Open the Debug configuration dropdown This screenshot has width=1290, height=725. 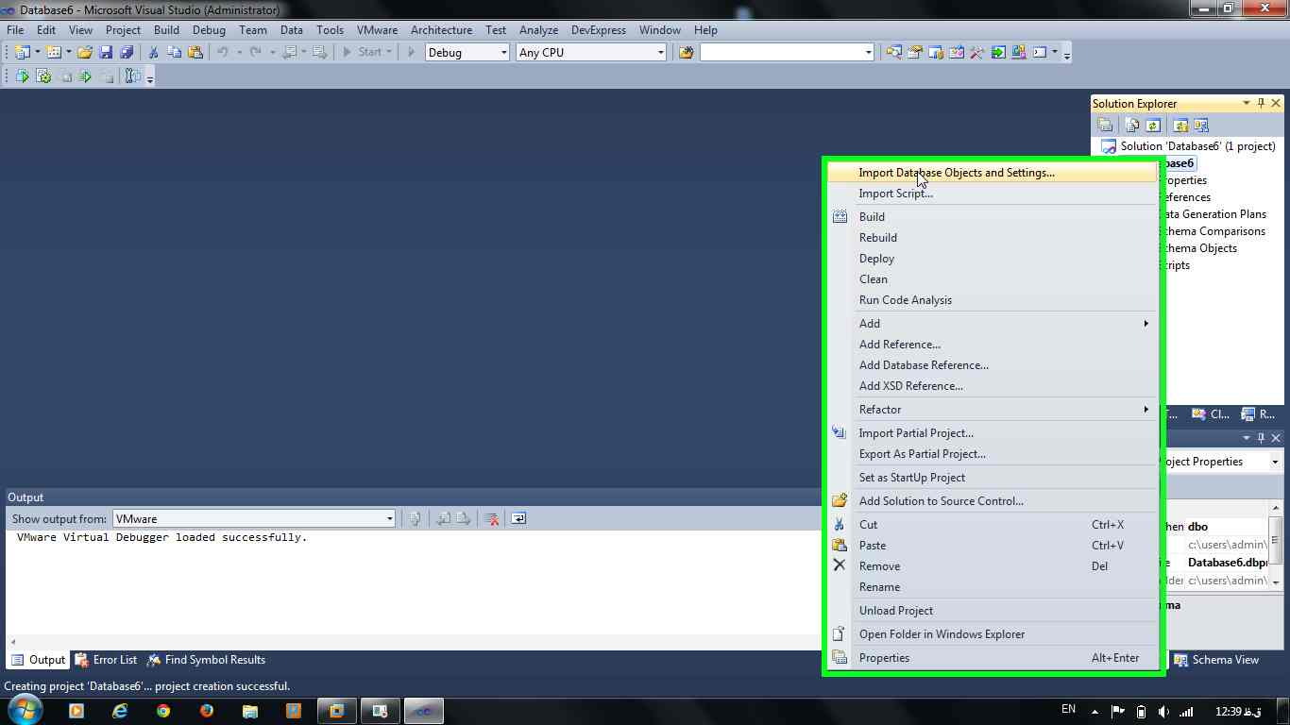(467, 53)
